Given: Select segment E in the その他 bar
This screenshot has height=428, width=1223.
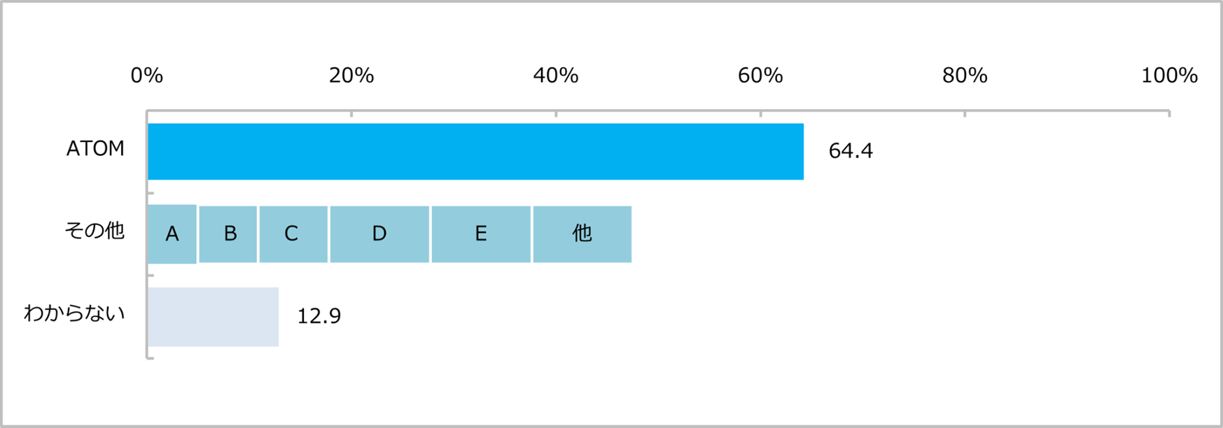Looking at the screenshot, I should [481, 234].
